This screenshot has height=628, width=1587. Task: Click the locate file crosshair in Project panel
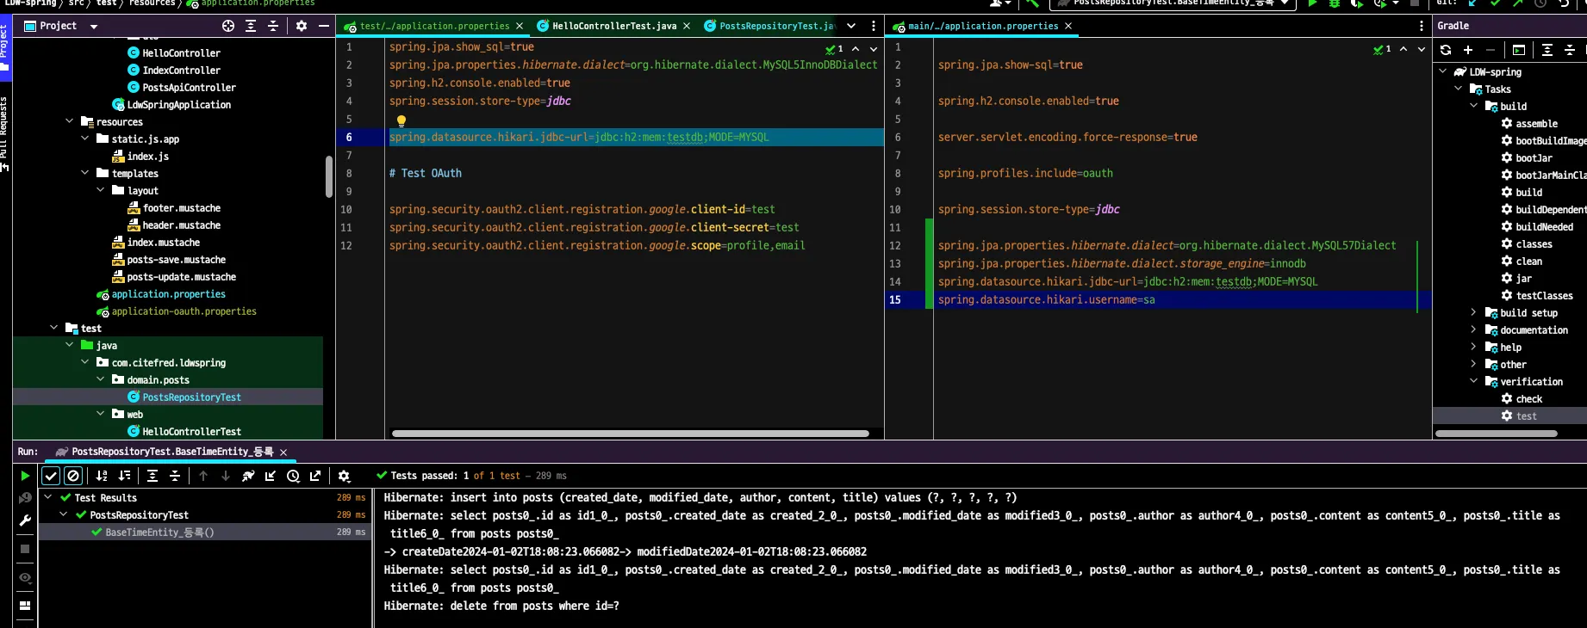pos(228,26)
